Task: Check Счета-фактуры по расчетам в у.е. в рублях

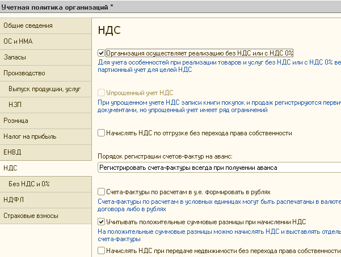Action: point(101,192)
